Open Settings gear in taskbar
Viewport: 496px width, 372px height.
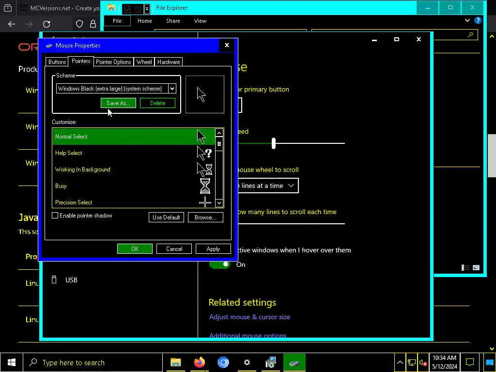click(x=247, y=362)
